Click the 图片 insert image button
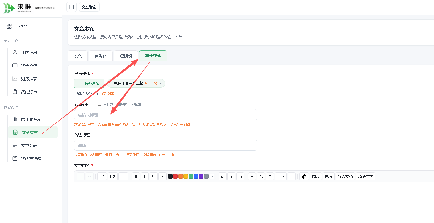 316,176
